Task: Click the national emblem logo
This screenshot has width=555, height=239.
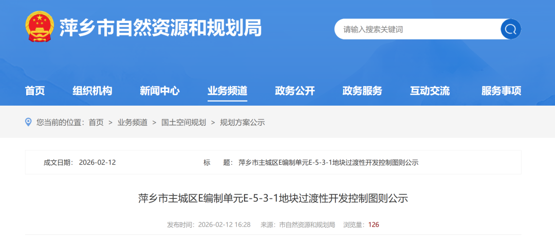Action: [x=40, y=27]
